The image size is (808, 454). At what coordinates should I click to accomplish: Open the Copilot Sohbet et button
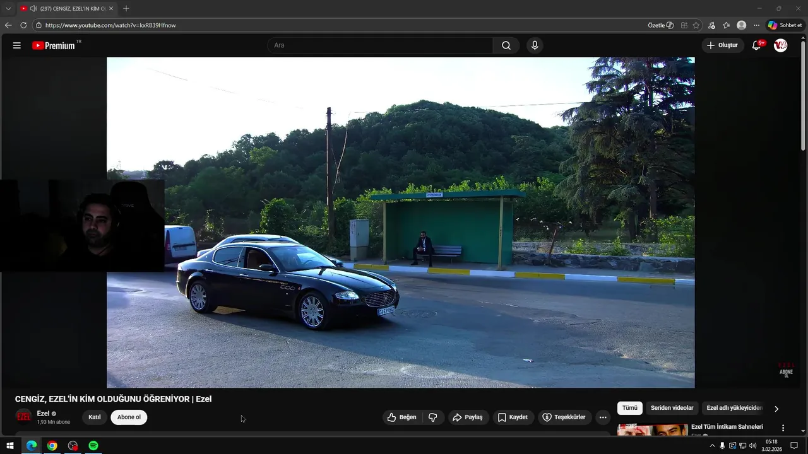coord(785,25)
